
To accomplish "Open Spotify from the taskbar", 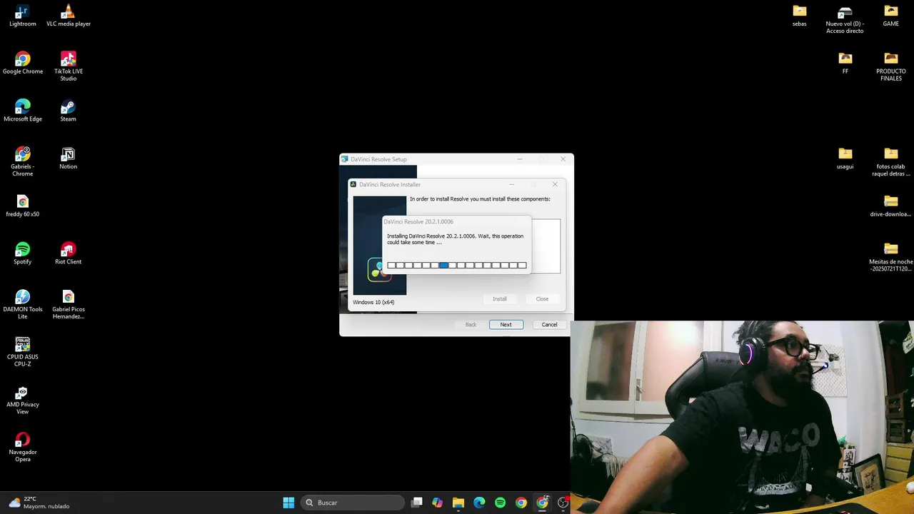I will (500, 503).
